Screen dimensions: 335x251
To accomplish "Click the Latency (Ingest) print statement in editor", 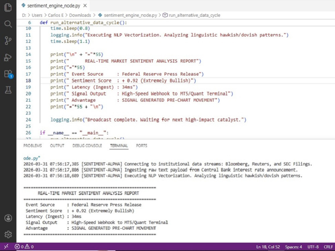I will (94, 87).
